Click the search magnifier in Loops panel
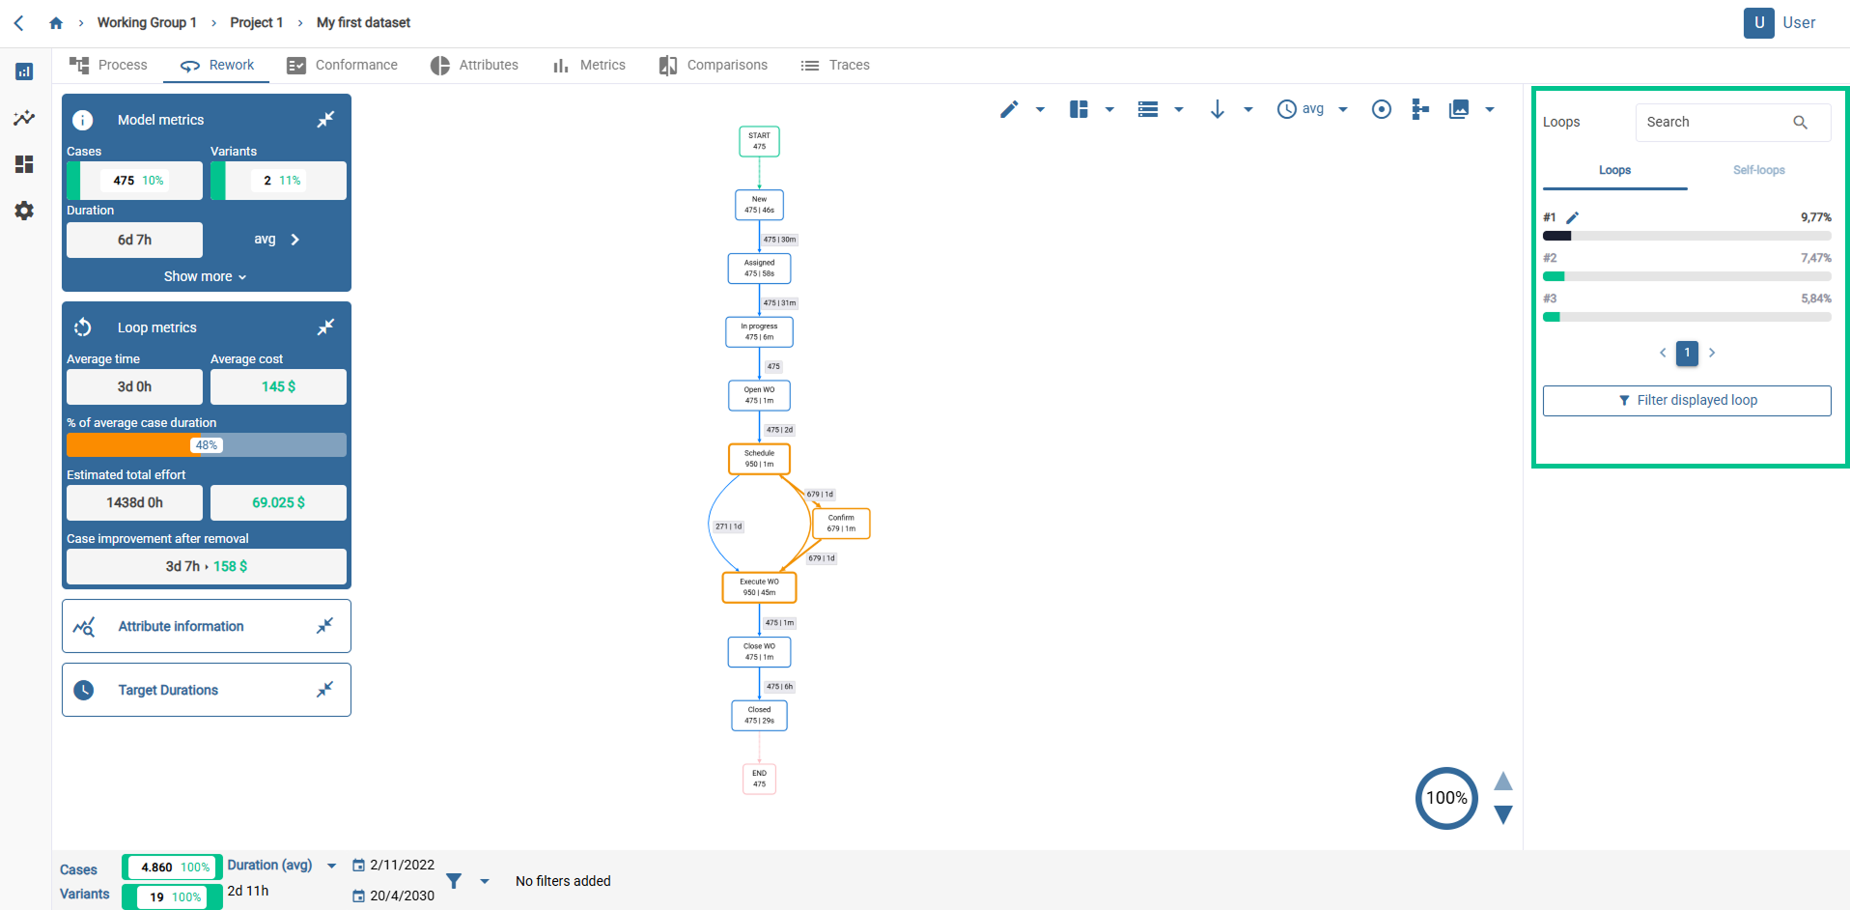1850x910 pixels. click(1800, 122)
